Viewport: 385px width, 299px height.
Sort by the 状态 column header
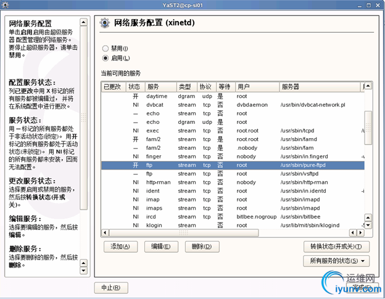coord(136,87)
